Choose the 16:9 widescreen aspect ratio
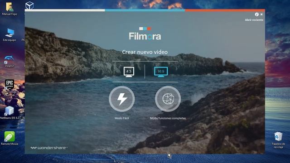 coord(161,72)
